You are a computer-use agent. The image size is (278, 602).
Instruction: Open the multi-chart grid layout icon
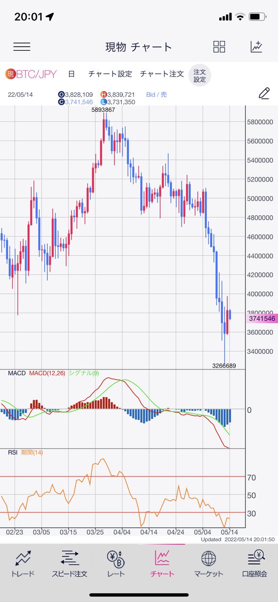(219, 47)
